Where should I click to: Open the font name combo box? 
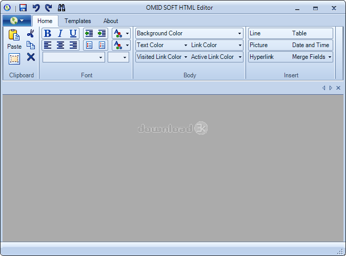point(74,57)
